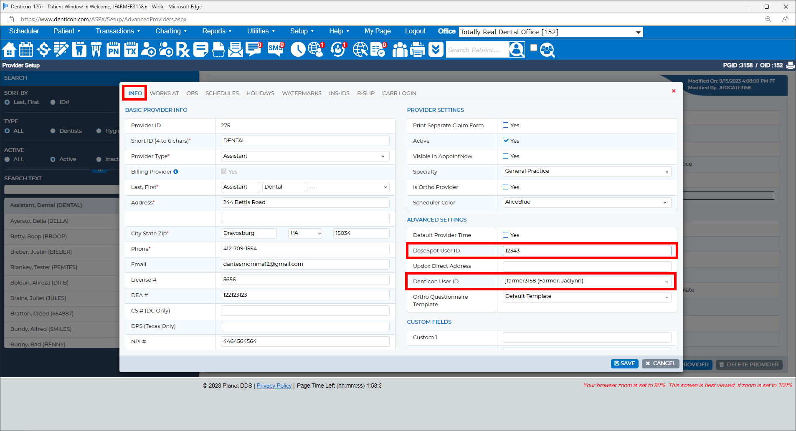Expand the Specialty dropdown

pyautogui.click(x=586, y=171)
